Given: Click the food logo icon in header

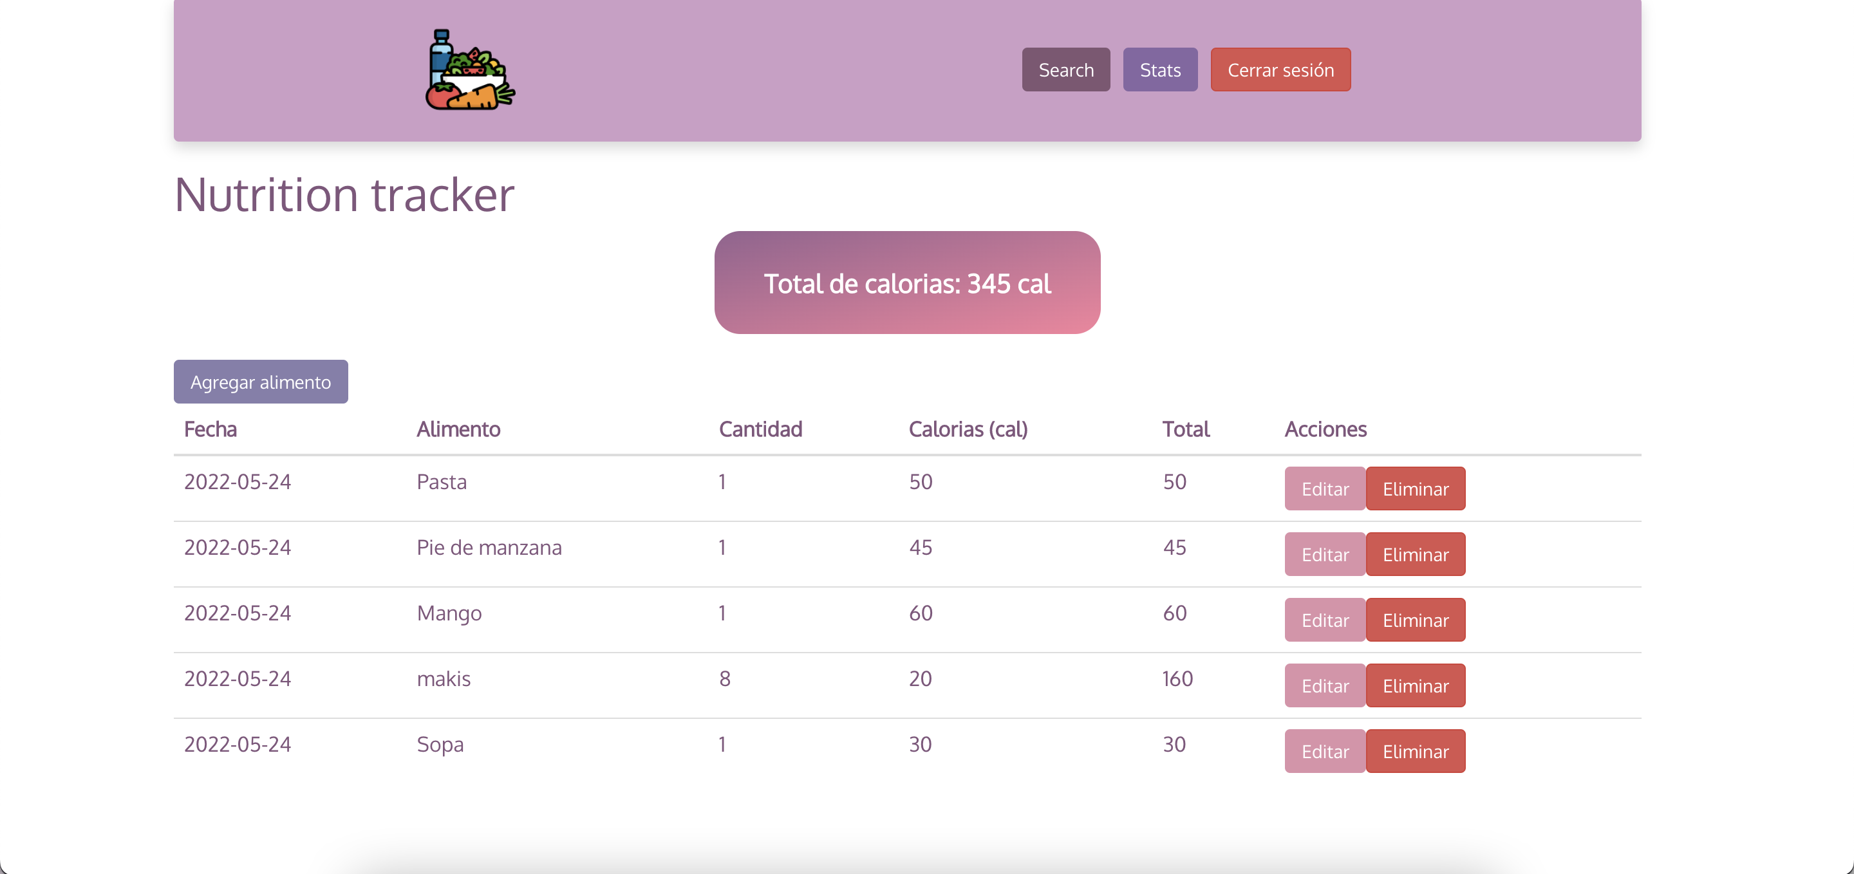Looking at the screenshot, I should tap(470, 70).
